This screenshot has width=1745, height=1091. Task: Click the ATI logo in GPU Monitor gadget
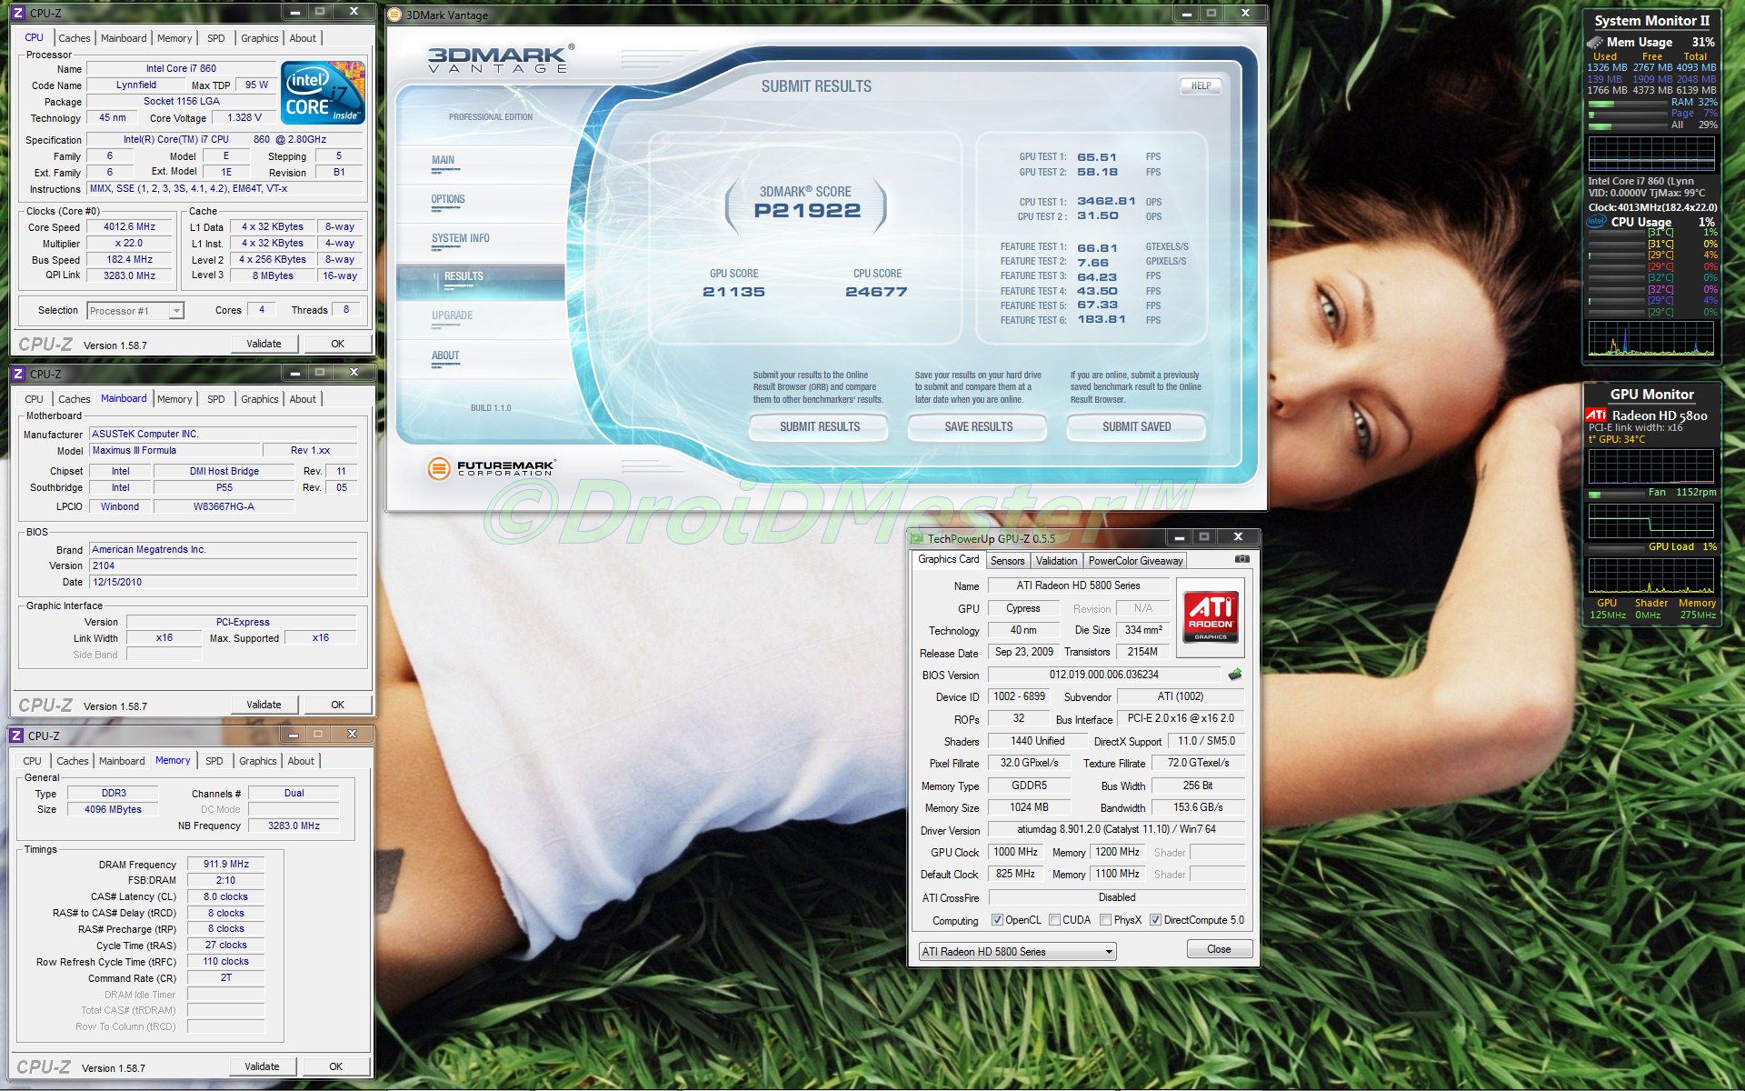1597,415
